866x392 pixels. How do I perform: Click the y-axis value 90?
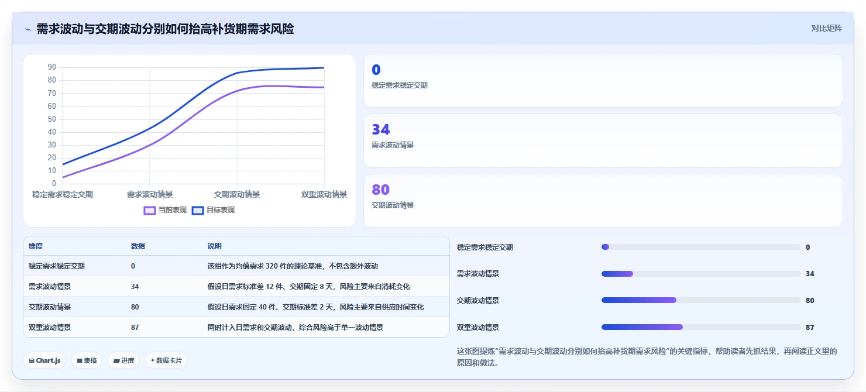pos(52,67)
